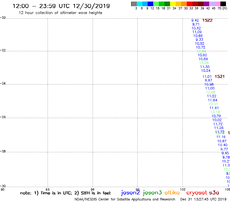Click the jason2 satellite legend label
230x202 pixels.
click(x=131, y=193)
